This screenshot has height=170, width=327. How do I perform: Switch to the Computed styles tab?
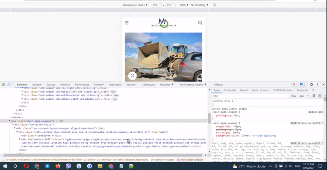coord(230,90)
